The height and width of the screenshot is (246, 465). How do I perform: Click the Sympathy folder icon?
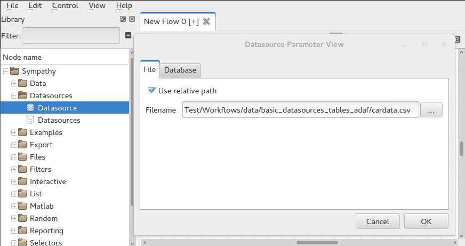coord(14,71)
